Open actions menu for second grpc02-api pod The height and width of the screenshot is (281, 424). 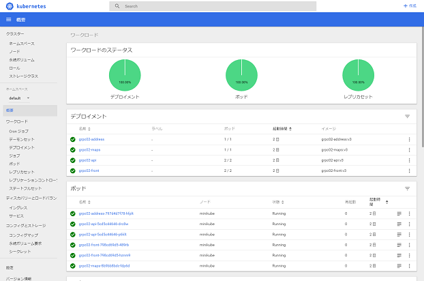pyautogui.click(x=409, y=235)
